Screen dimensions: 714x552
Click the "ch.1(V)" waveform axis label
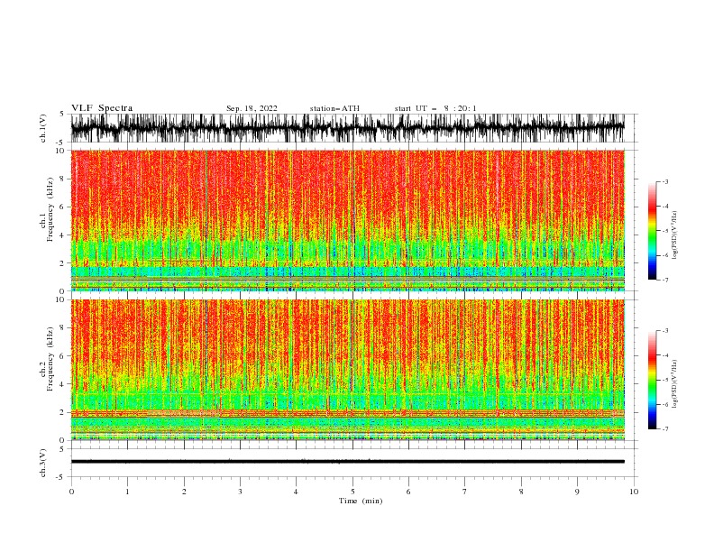(x=43, y=128)
